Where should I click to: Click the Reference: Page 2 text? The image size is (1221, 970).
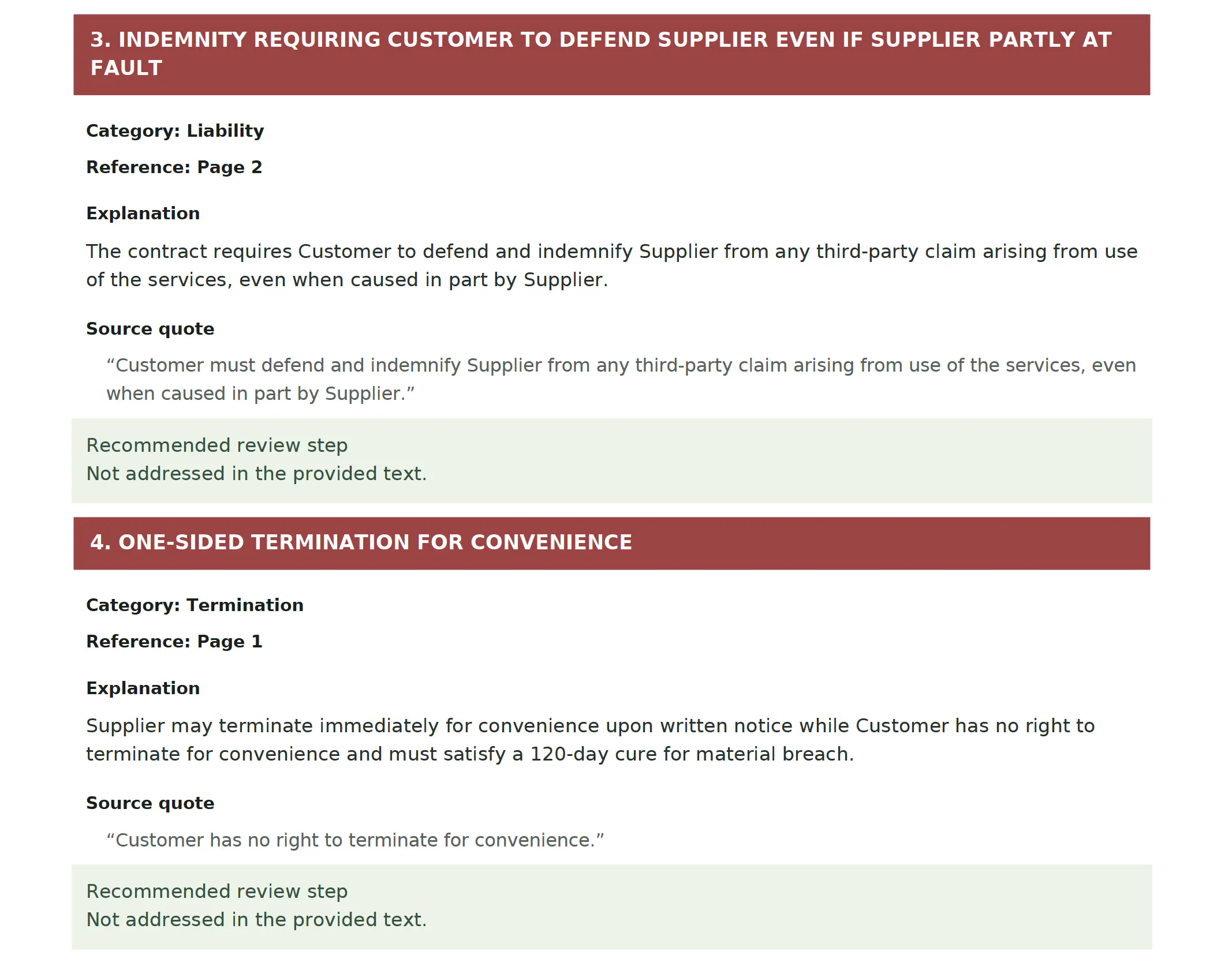(174, 167)
